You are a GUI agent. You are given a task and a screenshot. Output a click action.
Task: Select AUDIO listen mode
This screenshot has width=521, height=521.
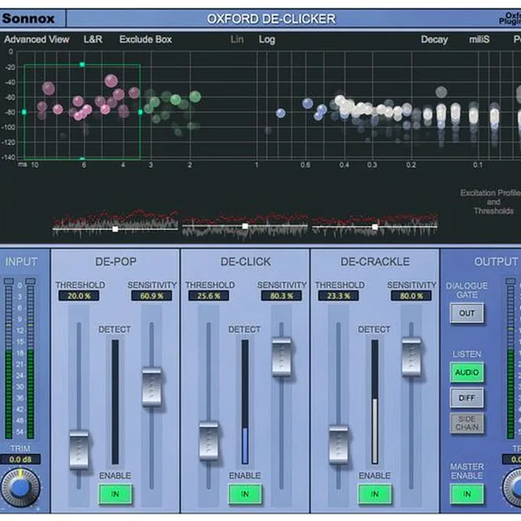(467, 372)
